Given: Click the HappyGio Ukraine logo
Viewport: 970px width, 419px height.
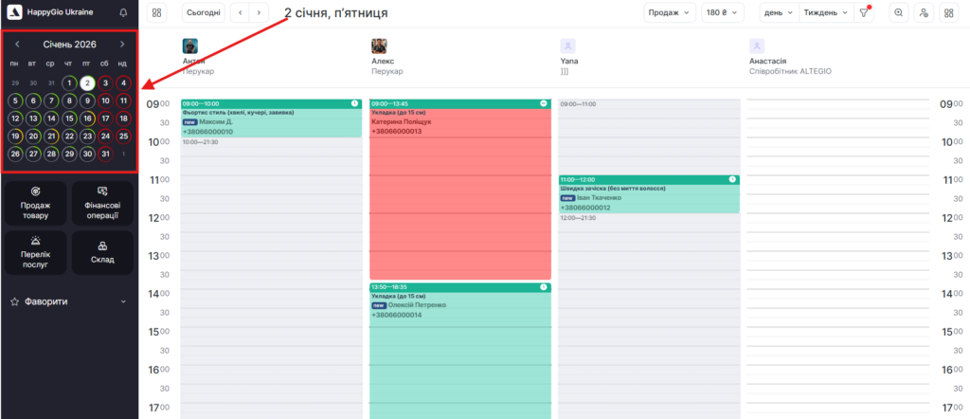Looking at the screenshot, I should tap(13, 12).
